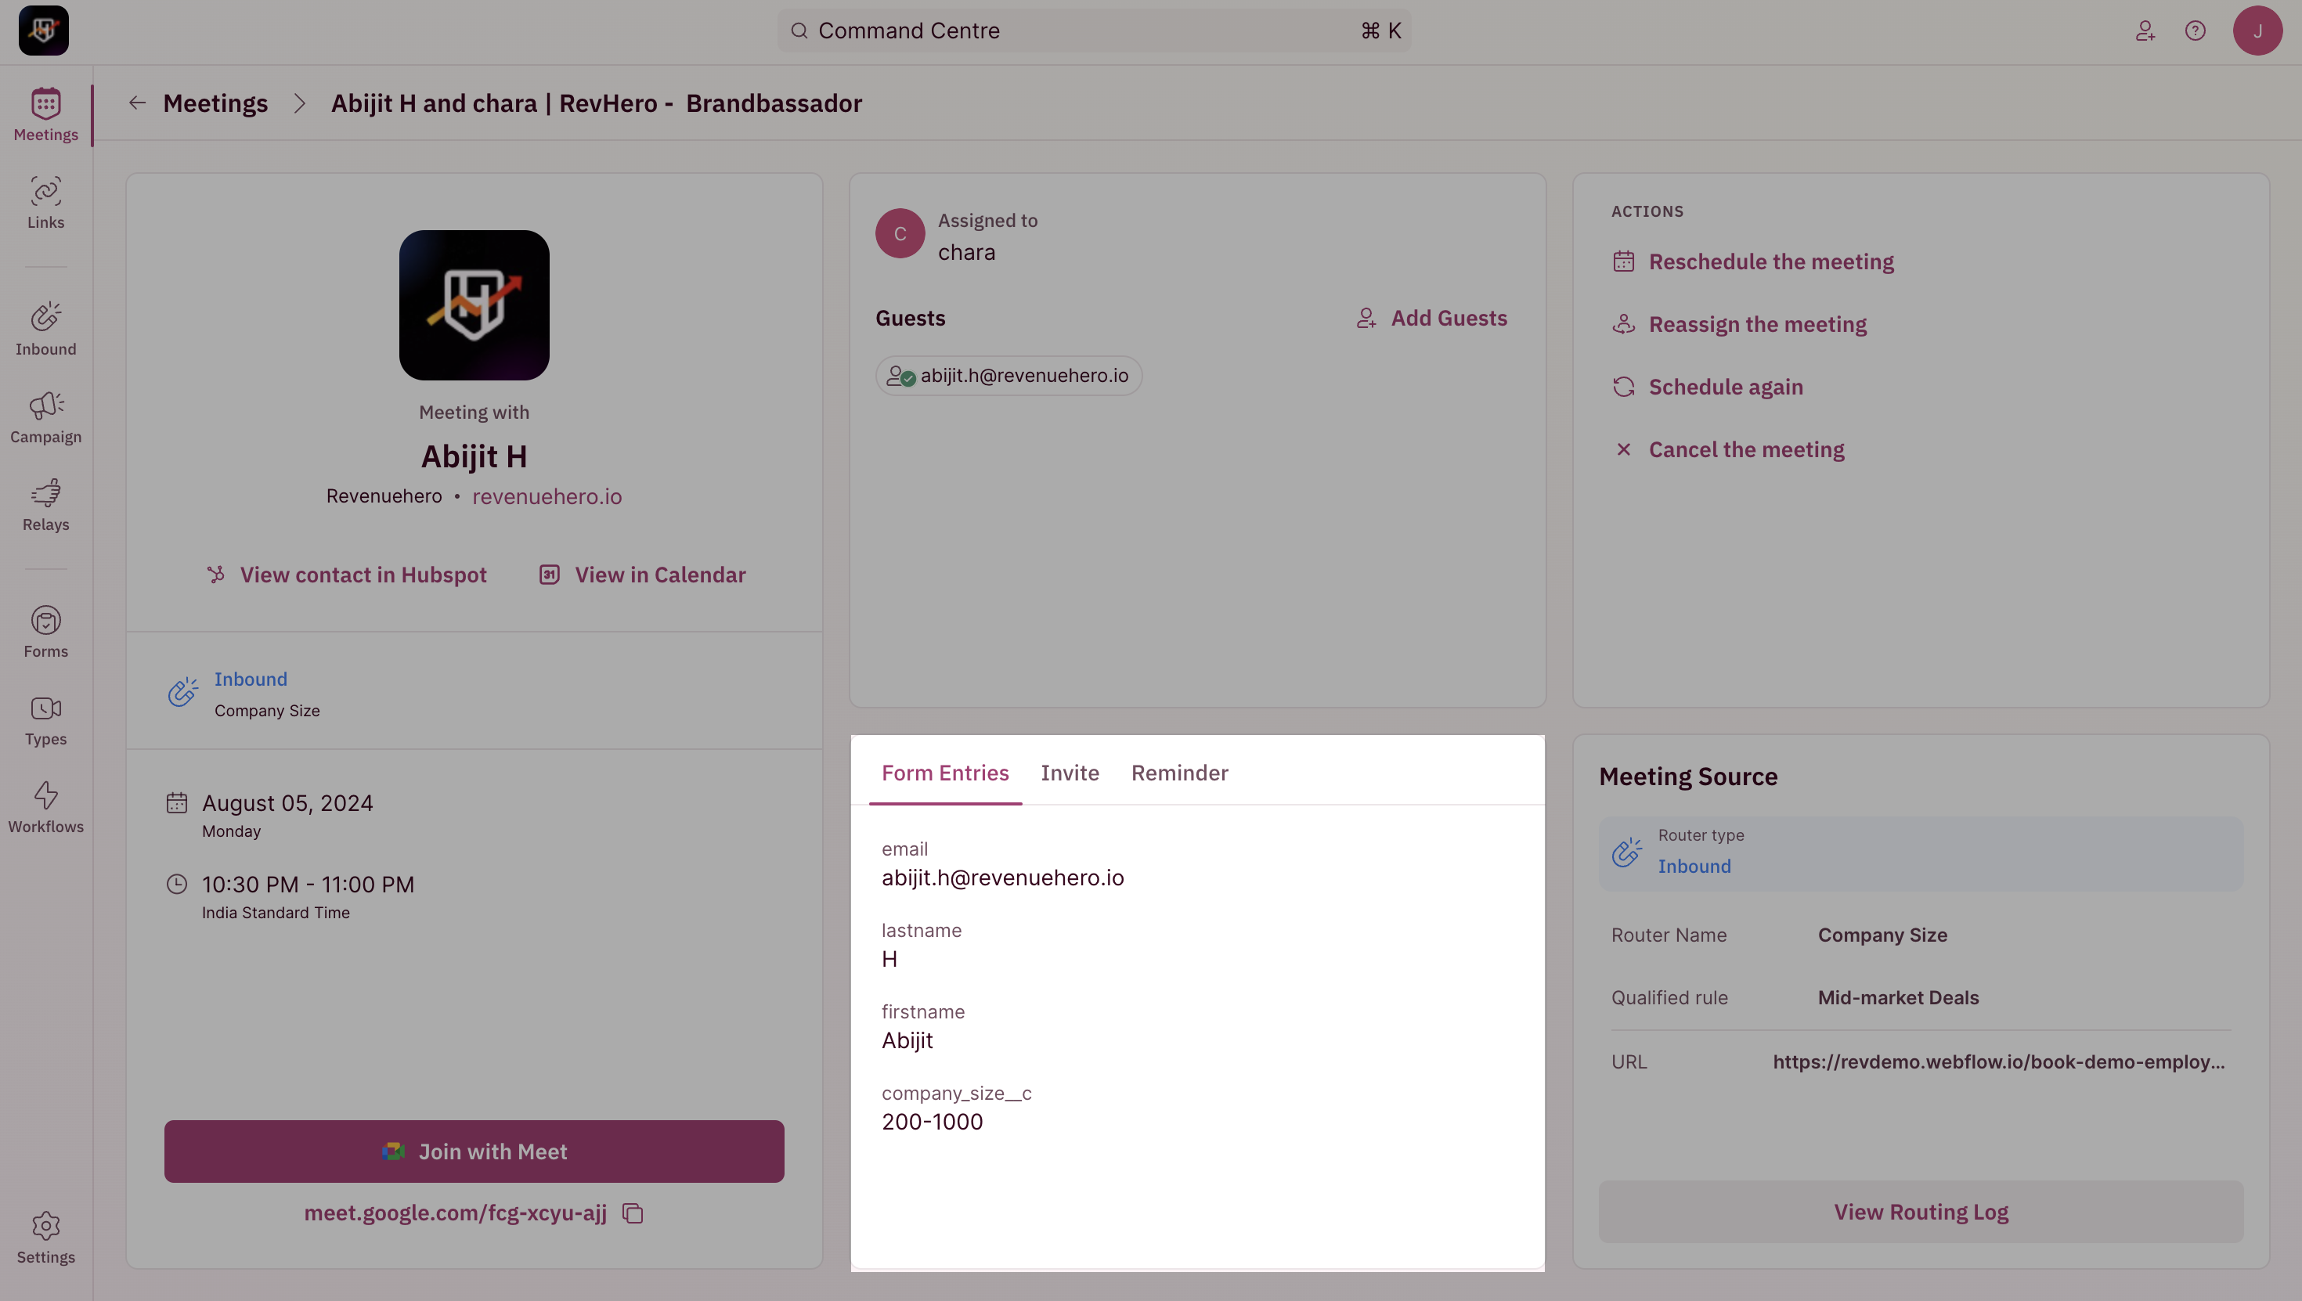2302x1301 pixels.
Task: Open the Relays sidebar section
Action: click(x=45, y=505)
